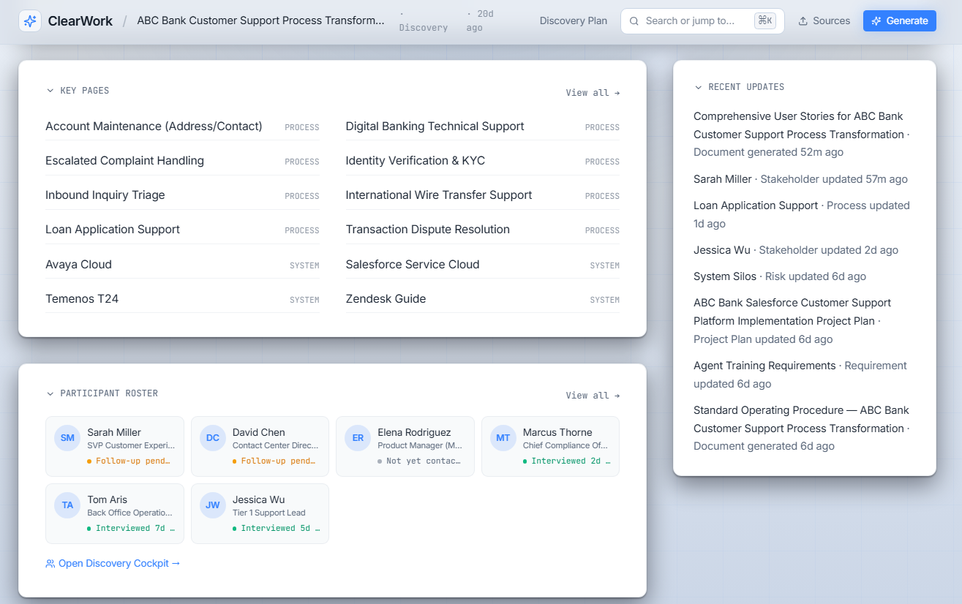Click the ER avatar for Elena Rodriguez
962x604 pixels.
point(358,438)
